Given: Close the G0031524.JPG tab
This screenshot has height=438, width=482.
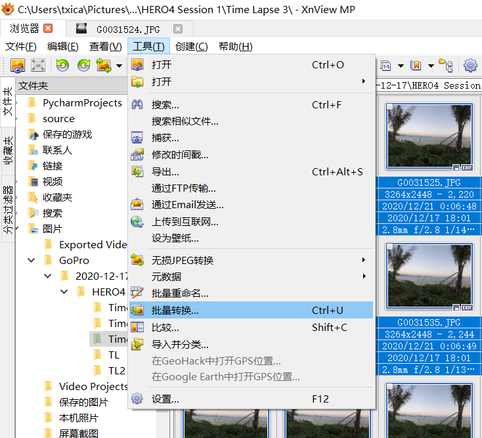Looking at the screenshot, I should pyautogui.click(x=177, y=29).
